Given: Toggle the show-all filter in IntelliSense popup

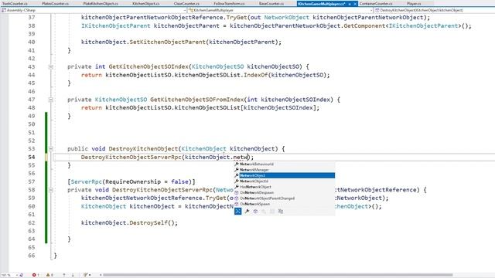Looking at the screenshot, I should coord(238,211).
